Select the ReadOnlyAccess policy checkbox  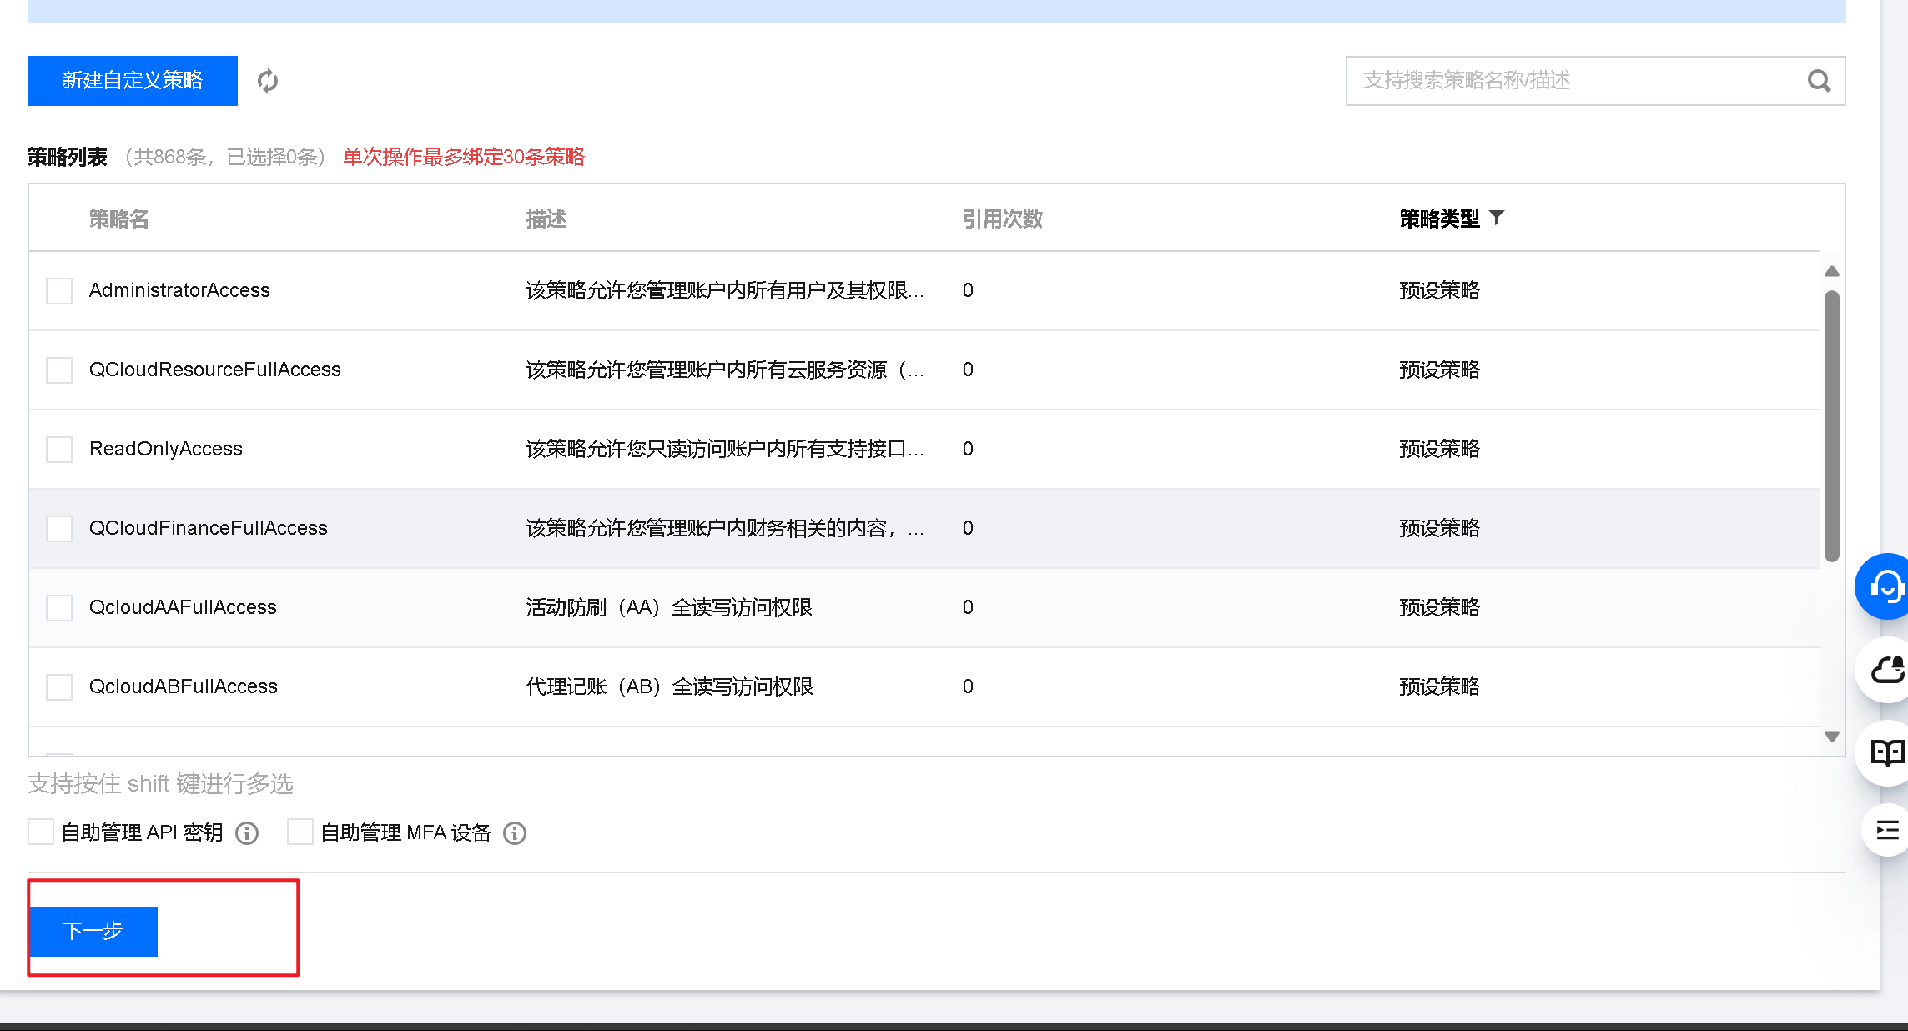59,450
